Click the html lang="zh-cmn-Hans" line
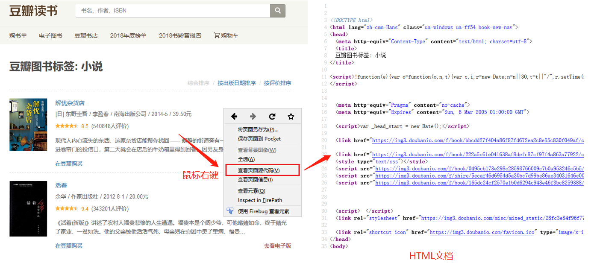The height and width of the screenshot is (272, 591). pyautogui.click(x=424, y=27)
